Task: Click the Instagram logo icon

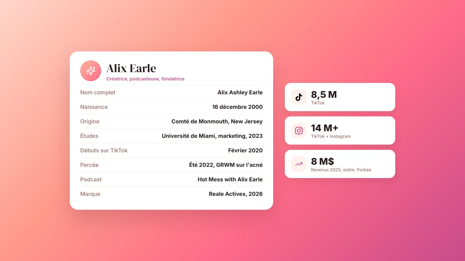Action: tap(299, 130)
